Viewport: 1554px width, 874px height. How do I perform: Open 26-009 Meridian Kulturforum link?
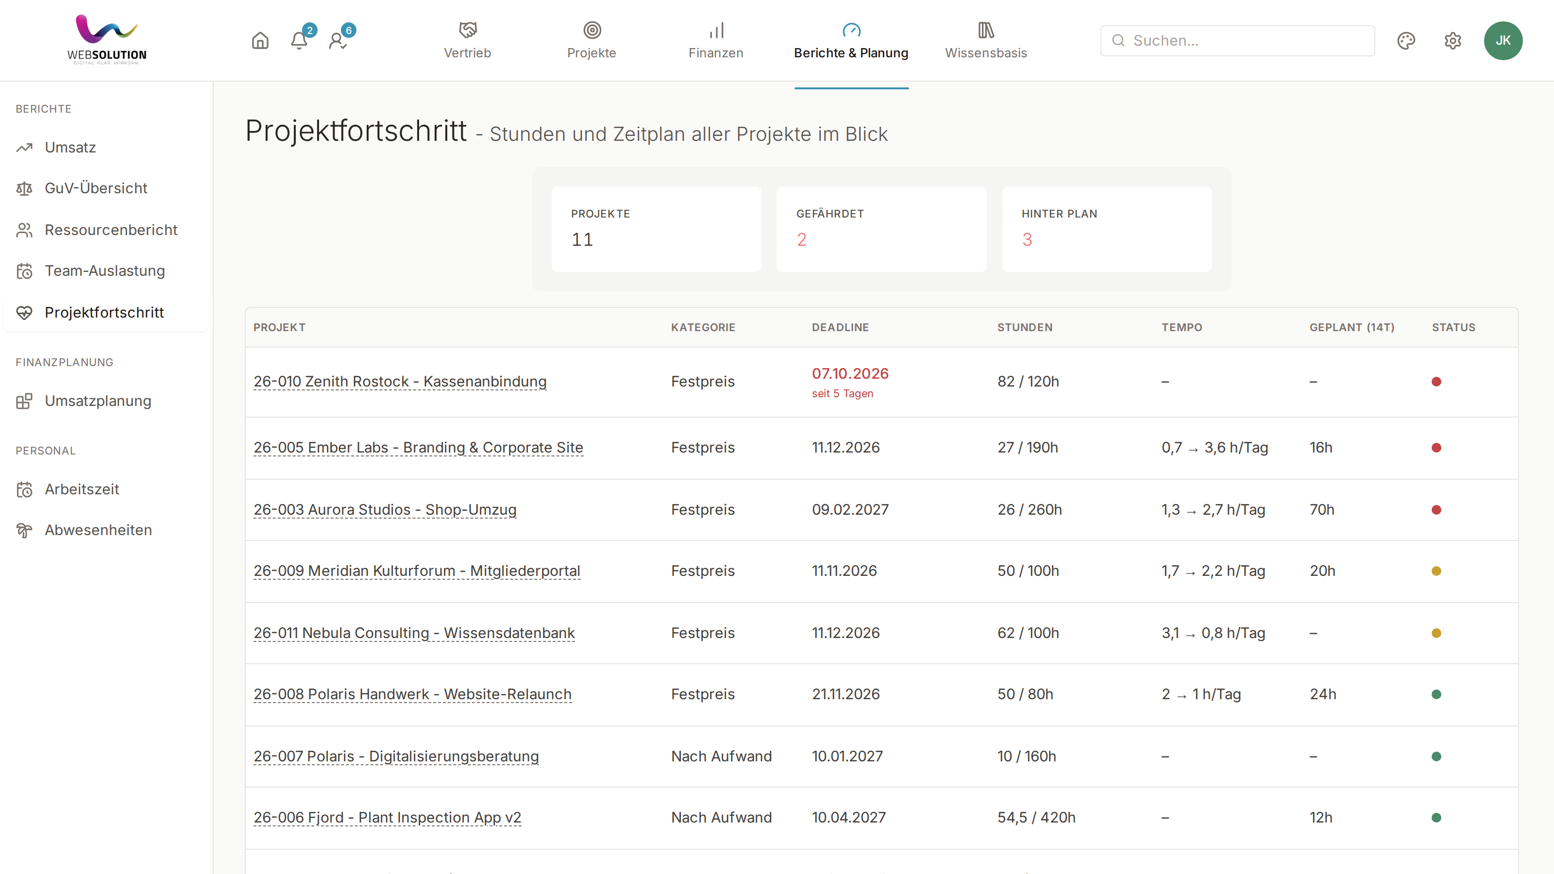417,571
